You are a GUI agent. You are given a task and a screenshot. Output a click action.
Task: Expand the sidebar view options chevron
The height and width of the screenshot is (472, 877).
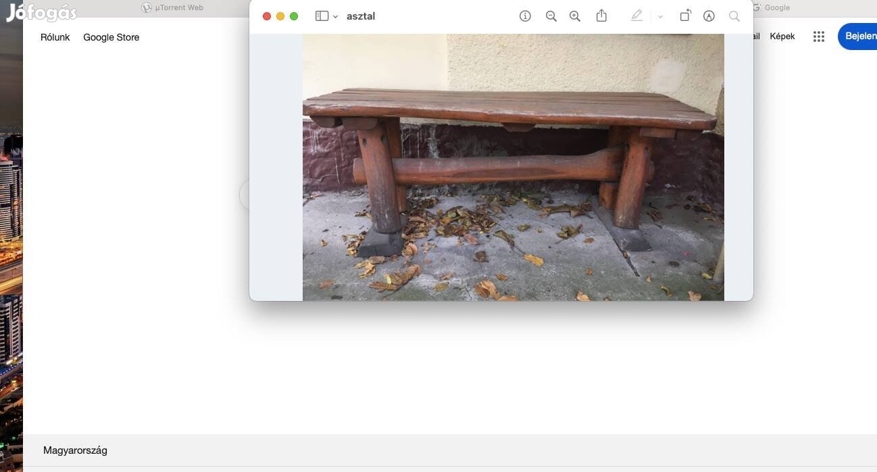(x=335, y=17)
